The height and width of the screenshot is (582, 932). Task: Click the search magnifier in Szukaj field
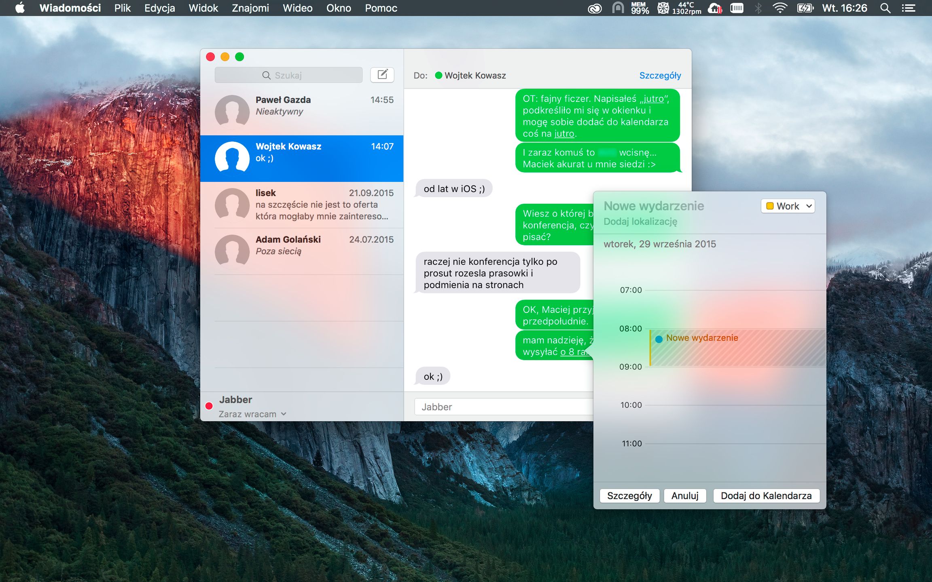click(266, 76)
